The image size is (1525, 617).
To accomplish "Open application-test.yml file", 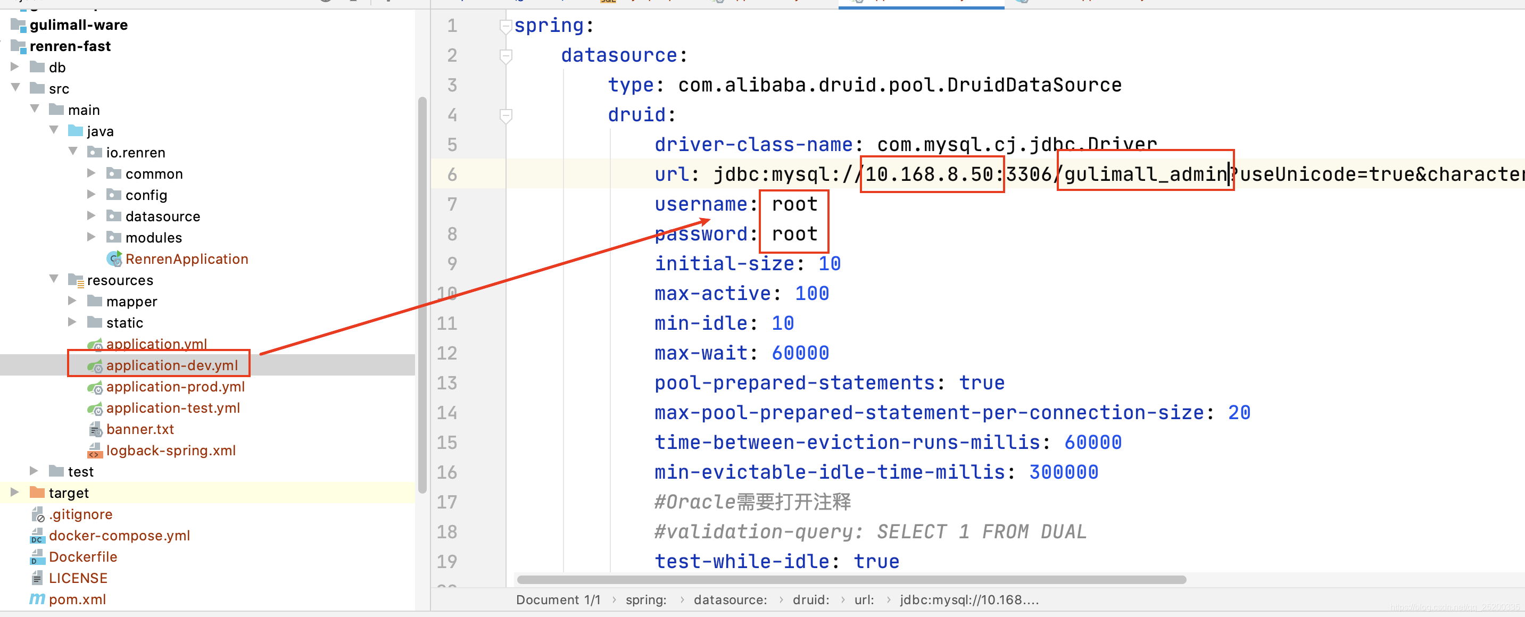I will 173,408.
